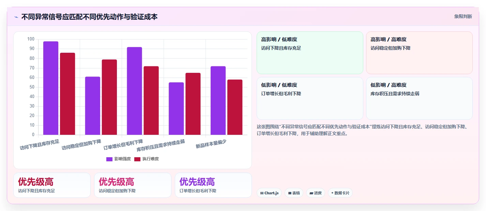Screen dimensions: 486x211
Task: Toggle the 执行难度 legend entry
Action: [147, 159]
